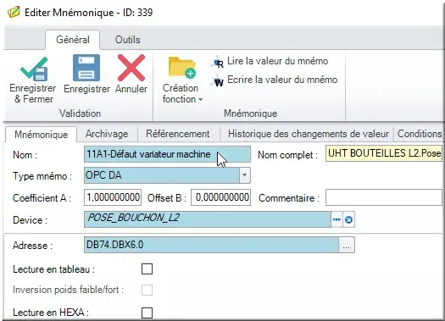Cancel edits using the Annuler red cross
This screenshot has width=445, height=321.
click(x=131, y=68)
